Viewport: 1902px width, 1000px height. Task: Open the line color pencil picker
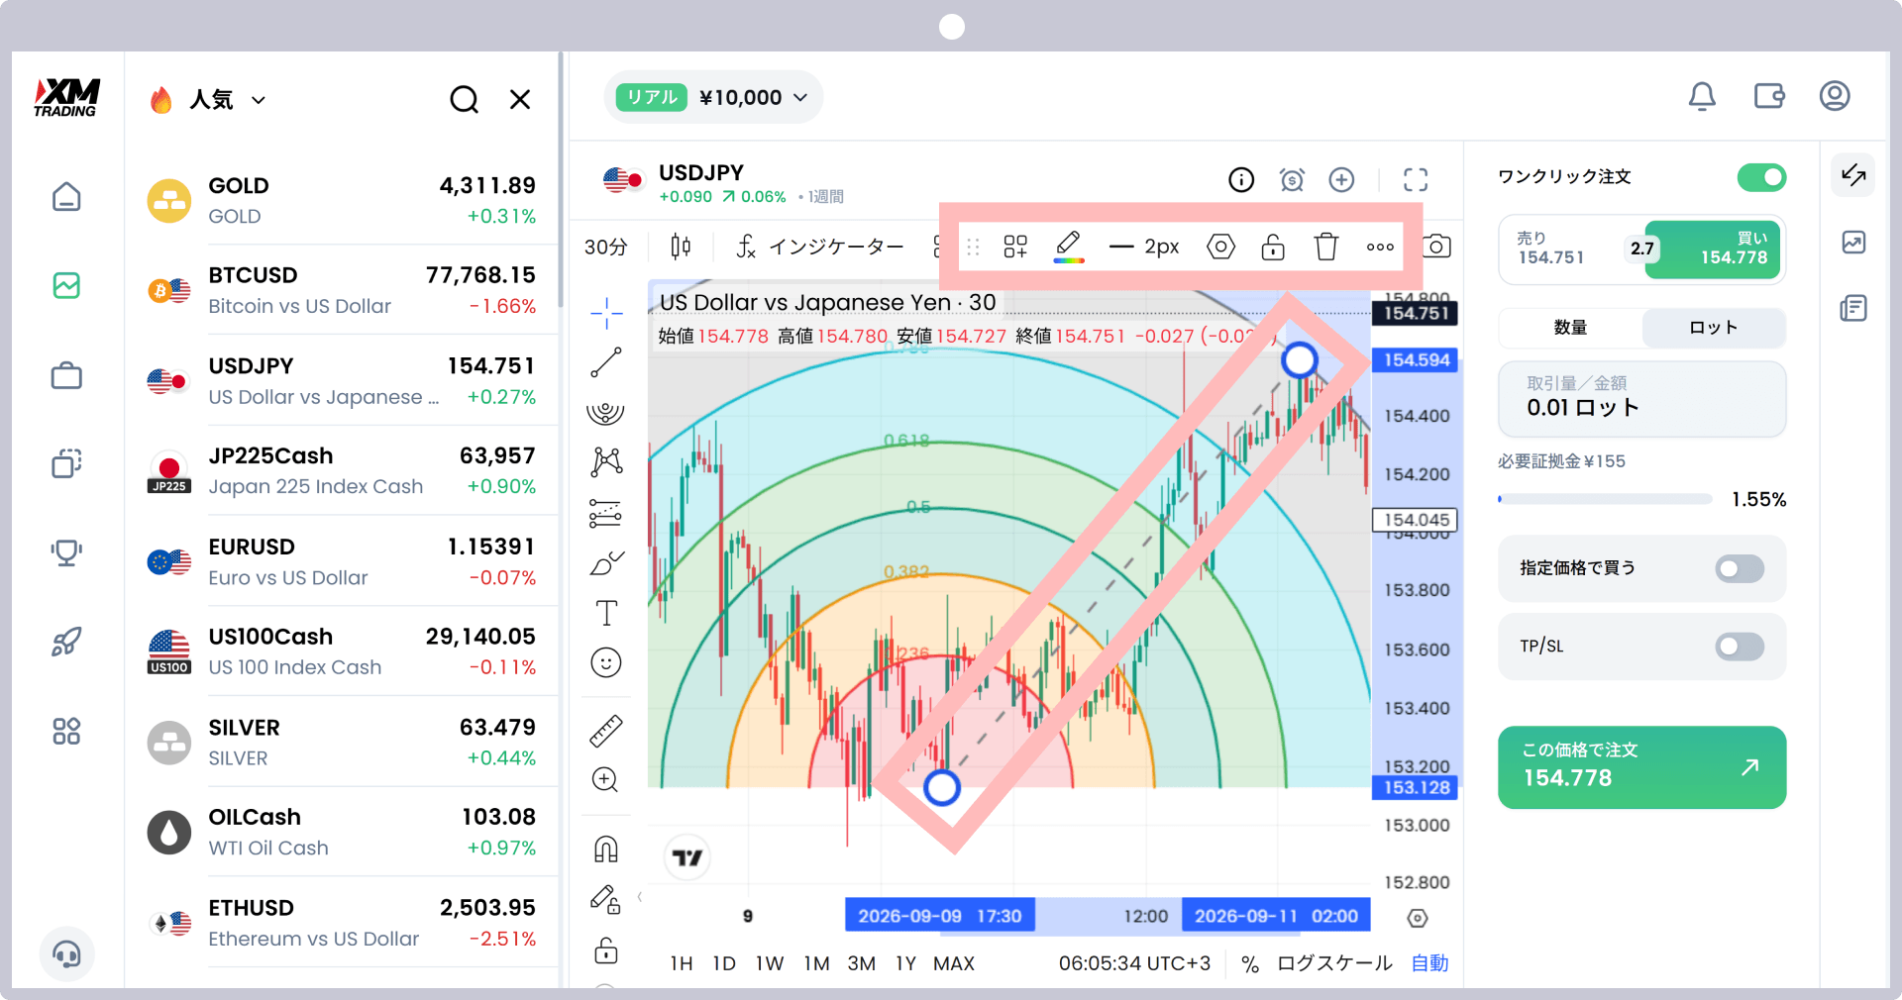pos(1068,247)
